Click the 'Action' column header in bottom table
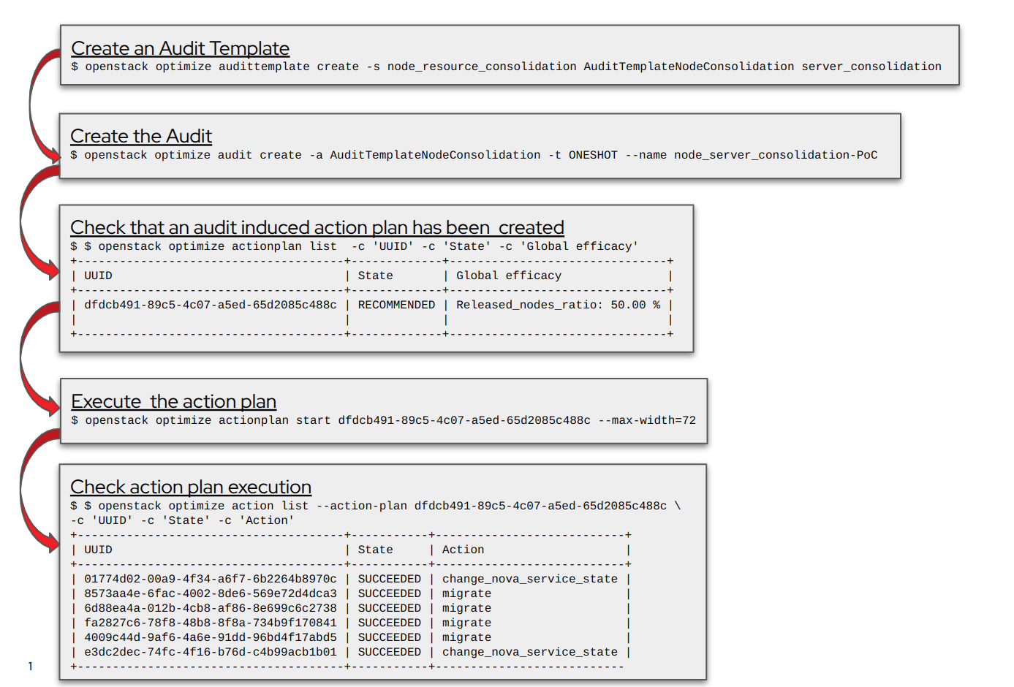 coord(463,550)
